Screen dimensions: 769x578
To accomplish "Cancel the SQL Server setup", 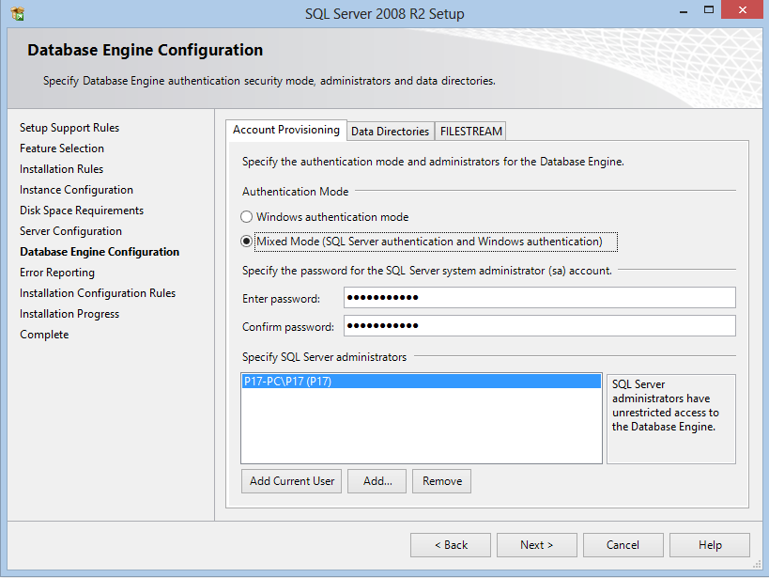I will [623, 545].
